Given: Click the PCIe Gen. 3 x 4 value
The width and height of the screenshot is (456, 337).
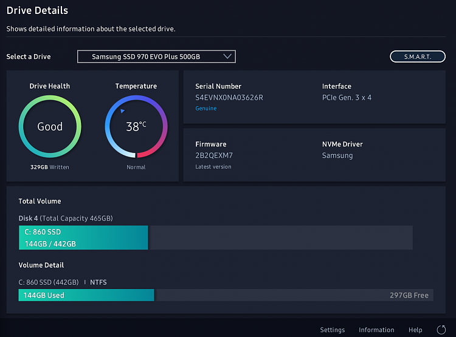Looking at the screenshot, I should 347,98.
